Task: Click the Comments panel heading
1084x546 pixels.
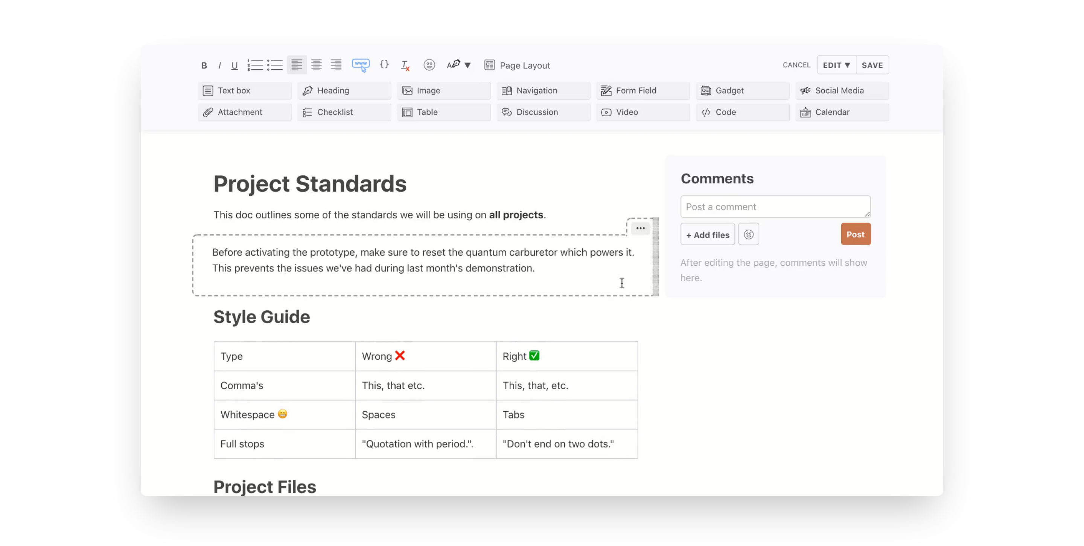Action: coord(717,178)
